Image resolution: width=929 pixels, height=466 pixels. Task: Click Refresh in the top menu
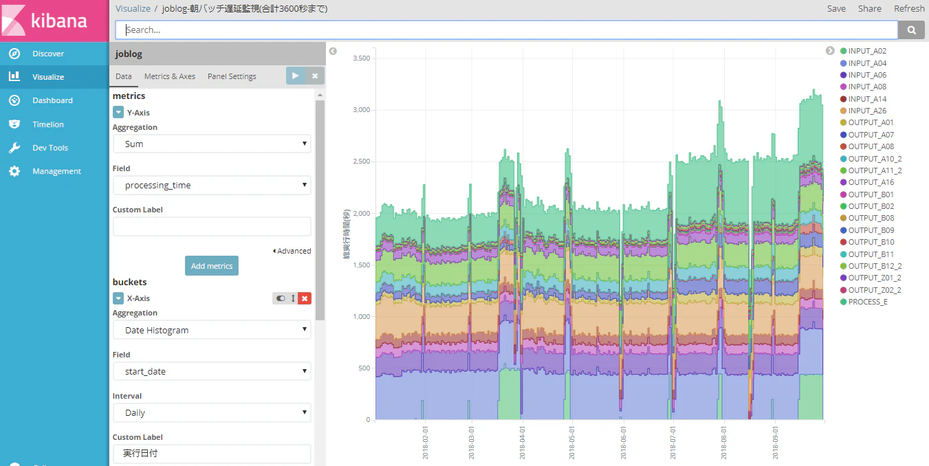point(909,8)
